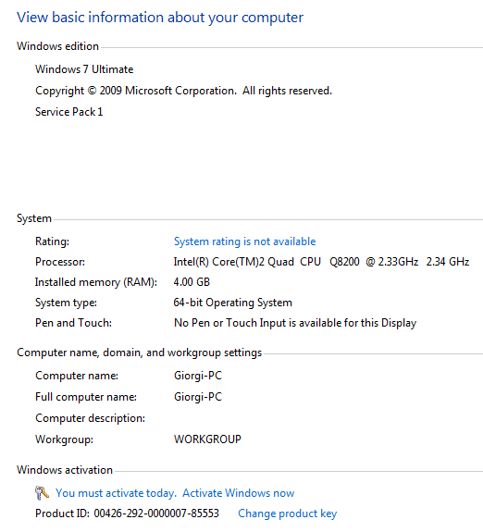
Task: Click the WORKGROUP value
Action: (207, 439)
